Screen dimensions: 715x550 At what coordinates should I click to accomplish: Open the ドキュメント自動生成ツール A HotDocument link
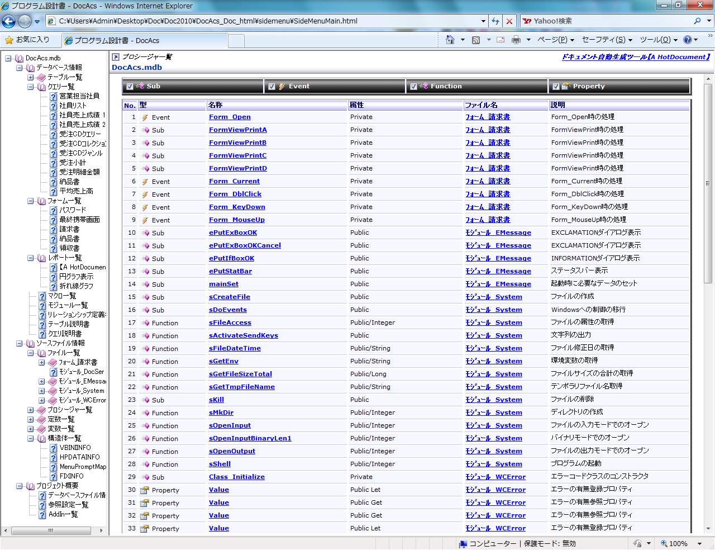(636, 57)
